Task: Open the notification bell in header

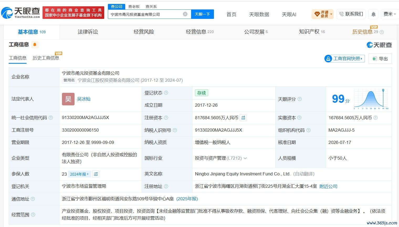Action: (373, 14)
